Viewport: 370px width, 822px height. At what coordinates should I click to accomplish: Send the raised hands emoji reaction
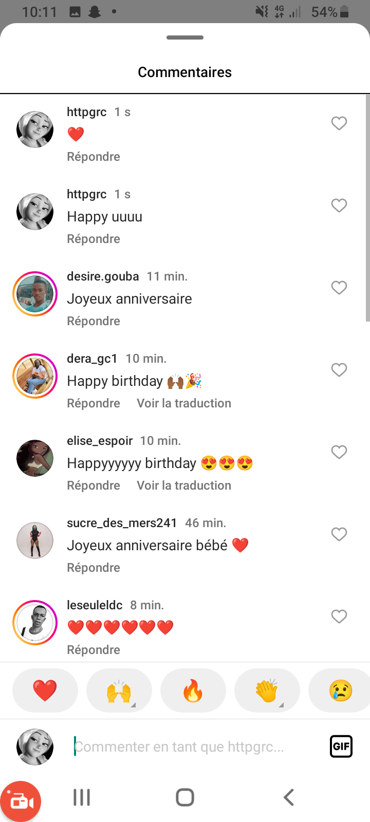(x=119, y=690)
